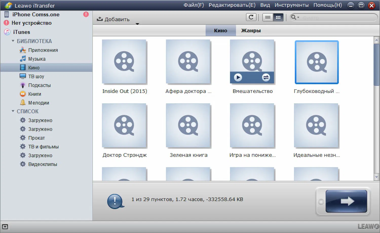Image resolution: width=380 pixels, height=233 pixels.
Task: Open the Подкасты podcast icon
Action: (x=23, y=85)
